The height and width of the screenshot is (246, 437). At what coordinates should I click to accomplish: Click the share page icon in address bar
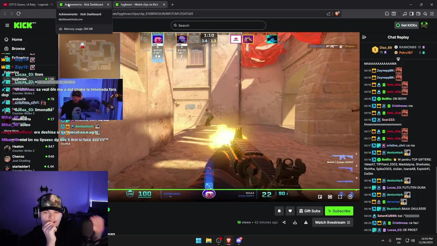pos(328,14)
